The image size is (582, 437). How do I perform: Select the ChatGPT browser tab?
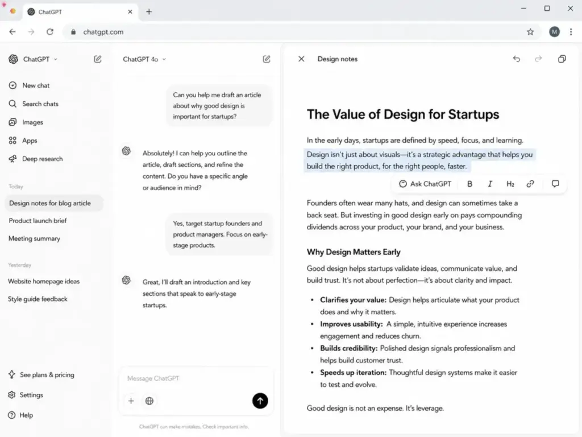(x=80, y=12)
